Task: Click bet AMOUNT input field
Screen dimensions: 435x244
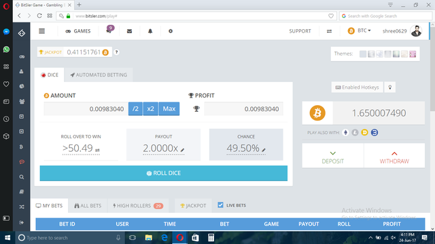Action: tap(86, 108)
